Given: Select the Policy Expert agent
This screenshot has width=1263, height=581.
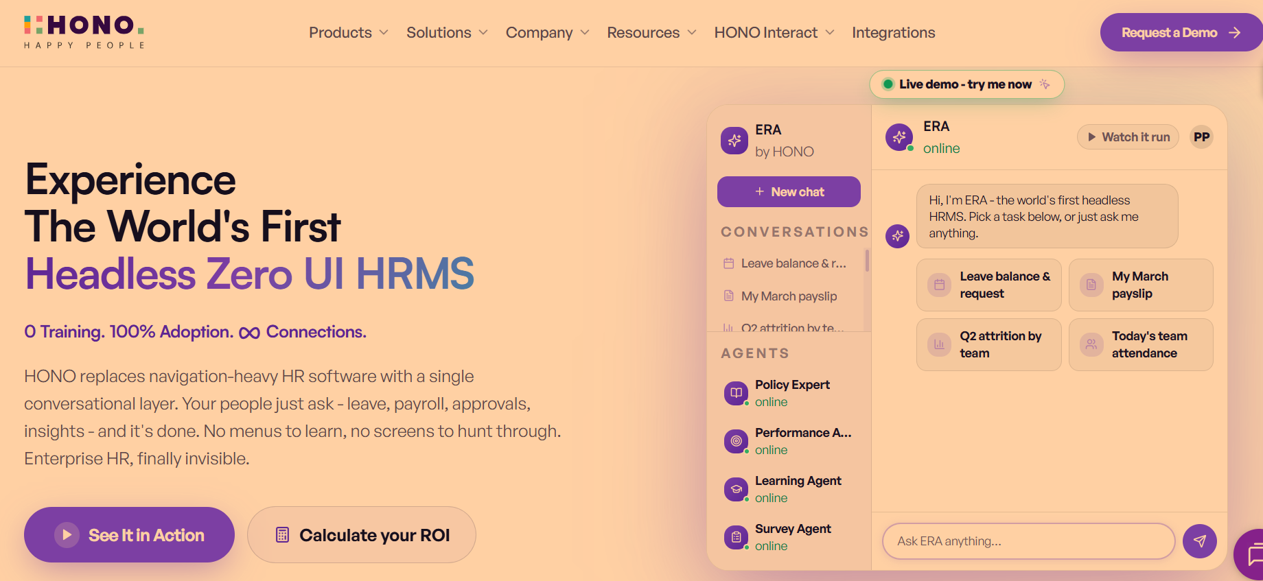Looking at the screenshot, I should point(789,393).
